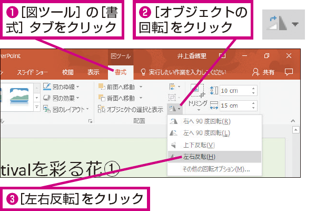The image size is (316, 211).
Task: Open その他の回転オプション more rotation options
Action: point(214,169)
